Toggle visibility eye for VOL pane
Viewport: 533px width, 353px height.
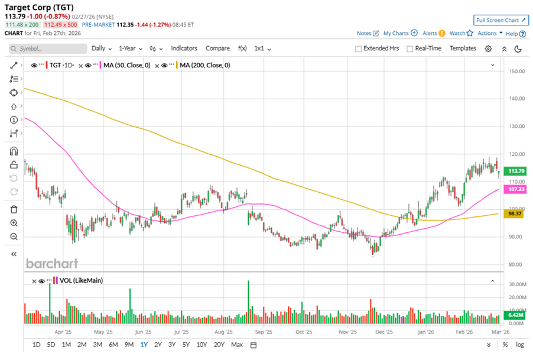point(41,281)
